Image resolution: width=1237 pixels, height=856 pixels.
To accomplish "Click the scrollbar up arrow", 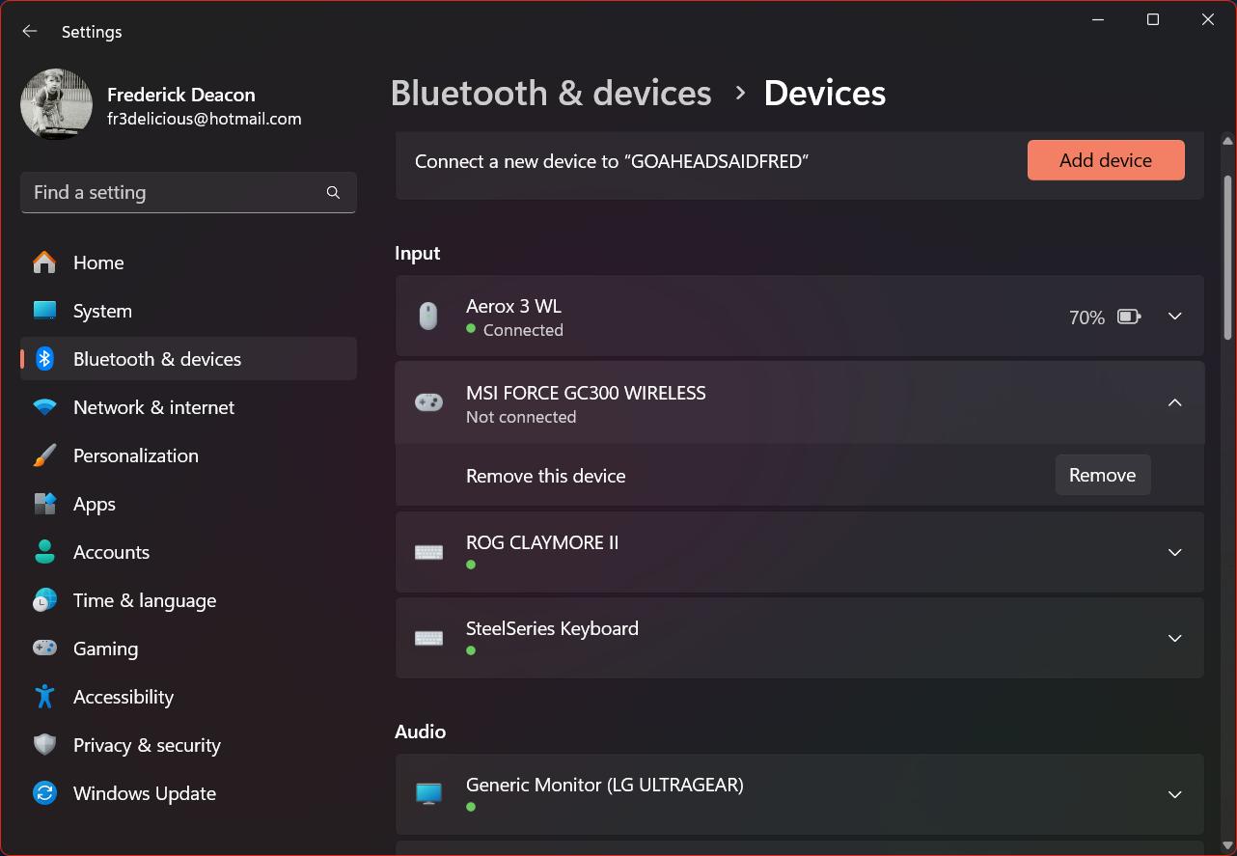I will [x=1227, y=141].
